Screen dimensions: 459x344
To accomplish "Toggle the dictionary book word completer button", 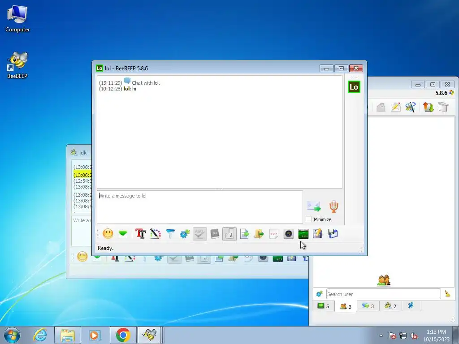I will [215, 234].
